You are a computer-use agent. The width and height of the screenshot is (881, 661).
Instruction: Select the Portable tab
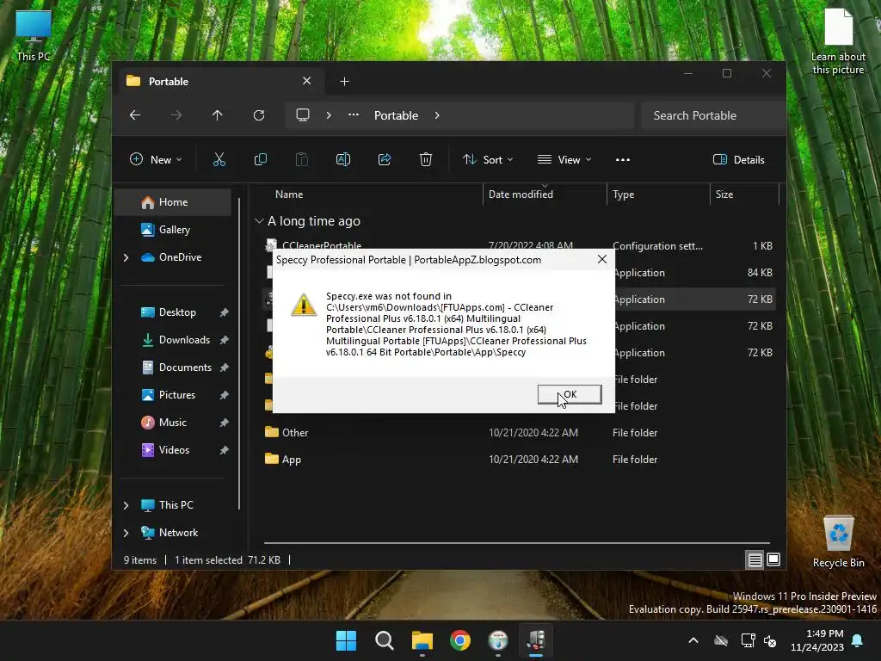pos(219,81)
